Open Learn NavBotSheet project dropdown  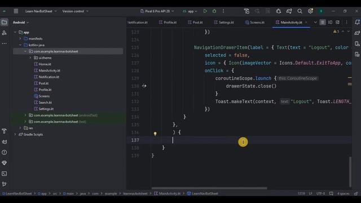click(x=41, y=11)
